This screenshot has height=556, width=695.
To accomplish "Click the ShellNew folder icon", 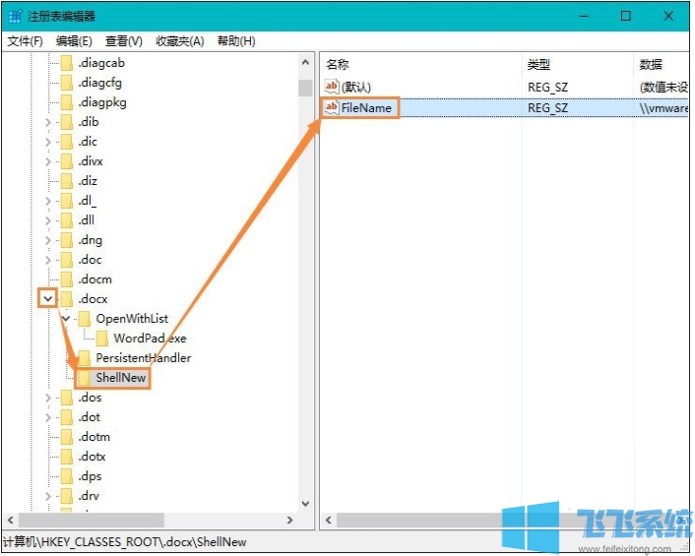I will pyautogui.click(x=85, y=378).
